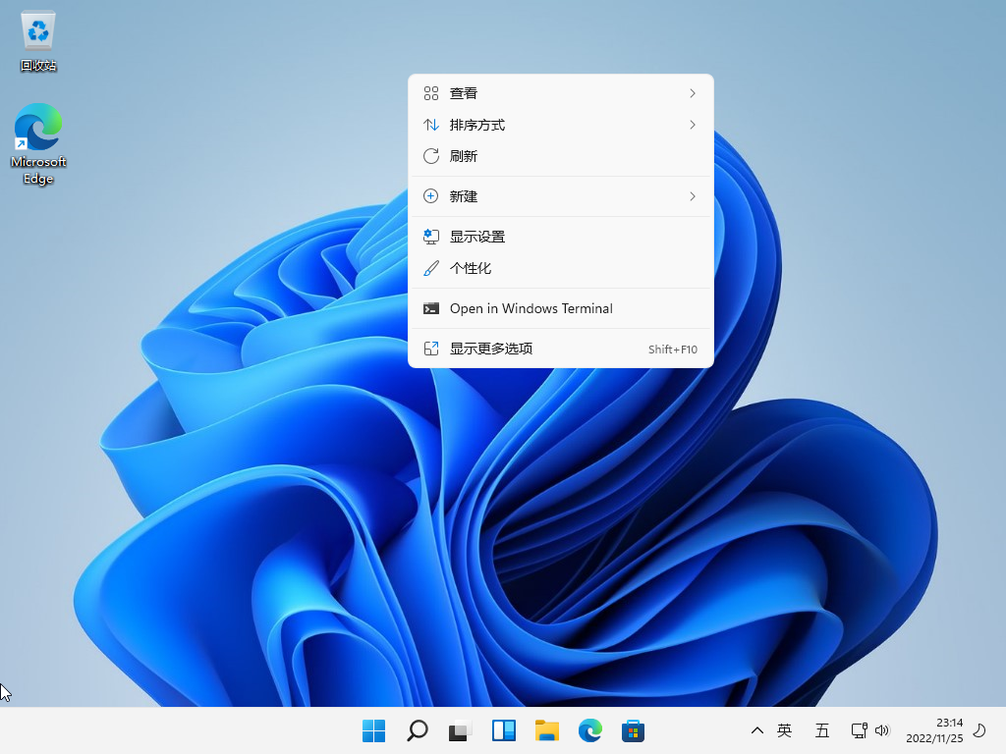This screenshot has height=754, width=1006.
Task: Open Microsoft Store from taskbar
Action: (x=634, y=730)
